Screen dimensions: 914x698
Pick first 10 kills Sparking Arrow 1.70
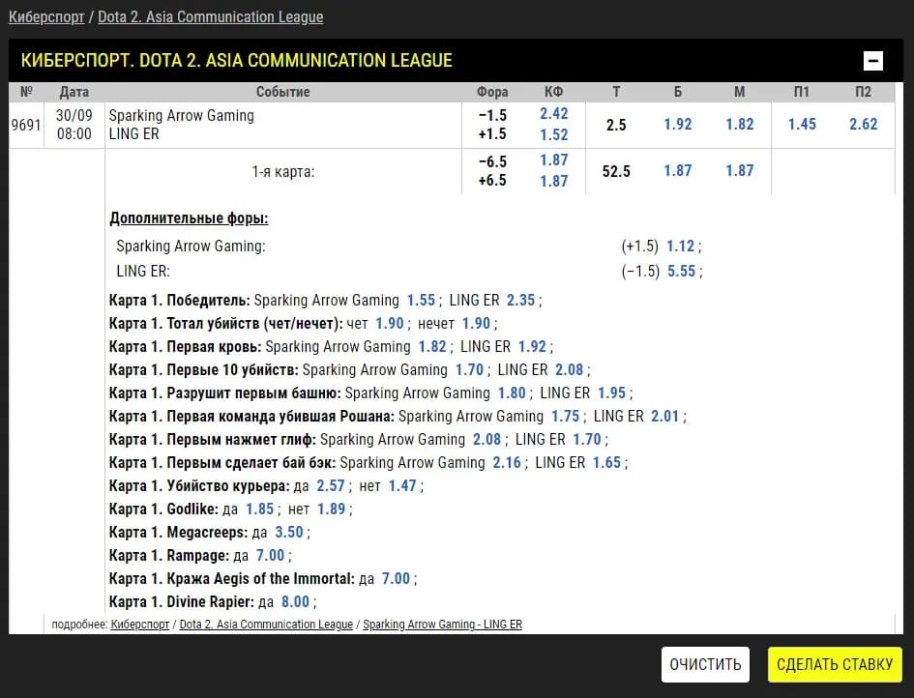click(469, 370)
